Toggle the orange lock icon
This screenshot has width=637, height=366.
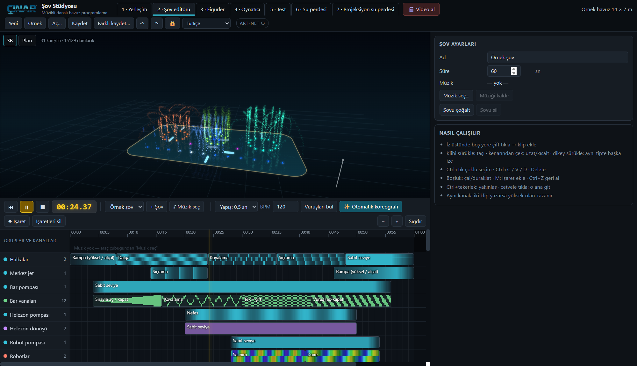172,23
